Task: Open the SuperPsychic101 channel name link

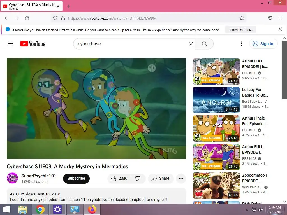Action: [39, 176]
